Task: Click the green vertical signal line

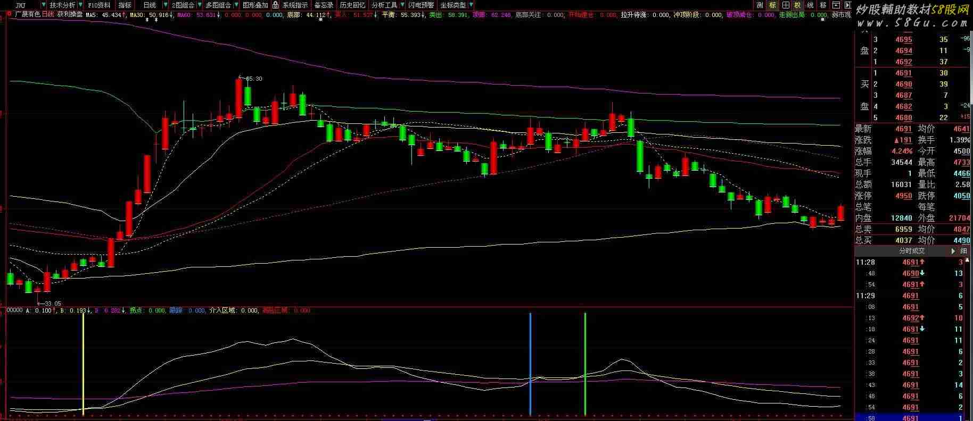Action: pos(585,364)
